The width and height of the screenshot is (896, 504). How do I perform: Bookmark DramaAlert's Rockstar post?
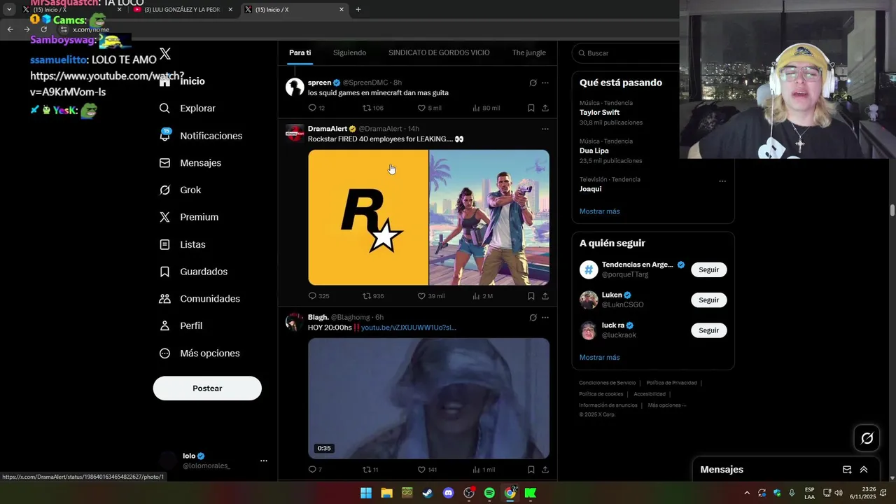click(531, 296)
